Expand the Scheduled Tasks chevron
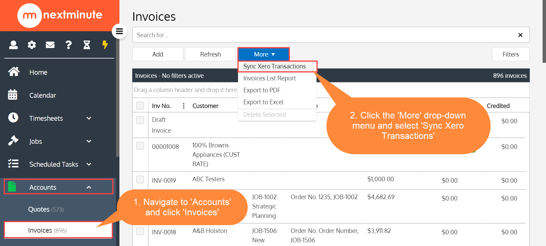 click(x=89, y=164)
